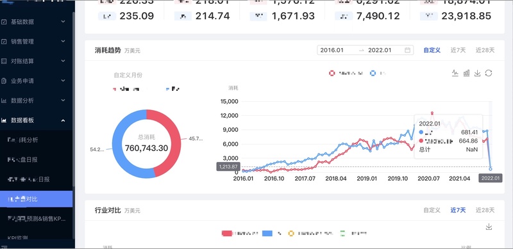Viewport: 513px width, 249px height.
Task: Open the 预测&销售KP... submenu item
Action: pyautogui.click(x=37, y=219)
